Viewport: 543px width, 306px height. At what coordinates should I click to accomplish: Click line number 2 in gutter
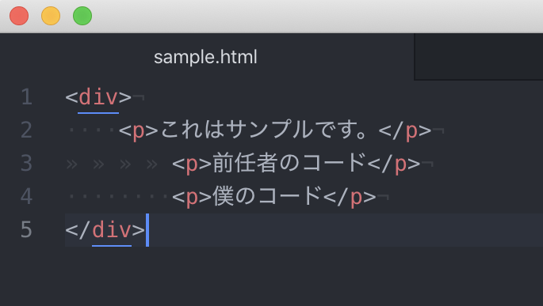27,130
